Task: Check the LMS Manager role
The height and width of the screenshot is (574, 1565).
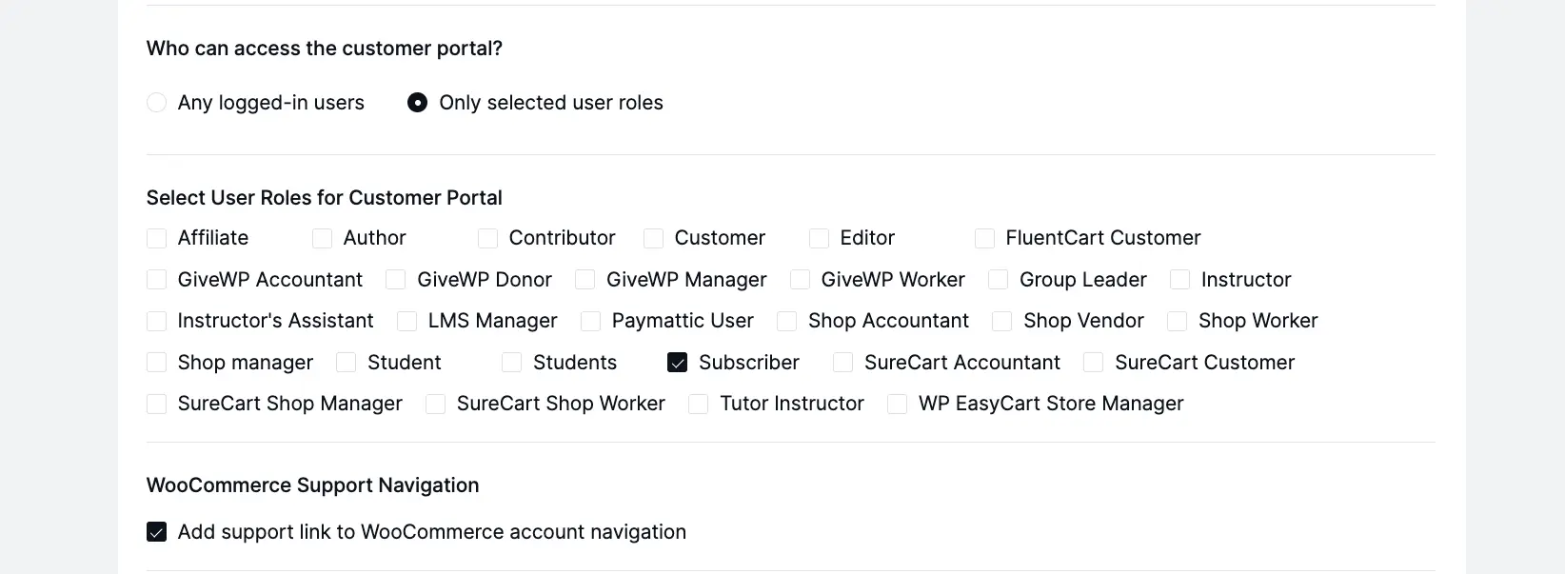Action: (x=406, y=321)
